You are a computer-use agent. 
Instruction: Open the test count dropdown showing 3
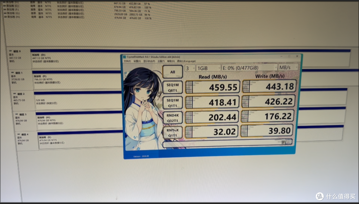pyautogui.click(x=190, y=68)
